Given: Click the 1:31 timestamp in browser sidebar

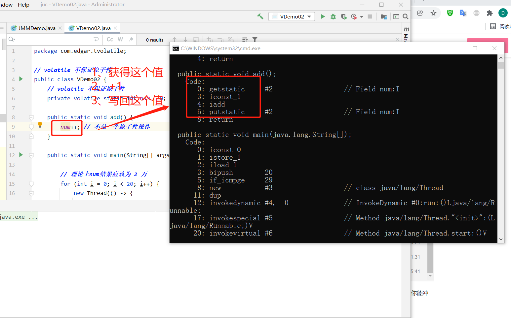Looking at the screenshot, I should click(415, 257).
